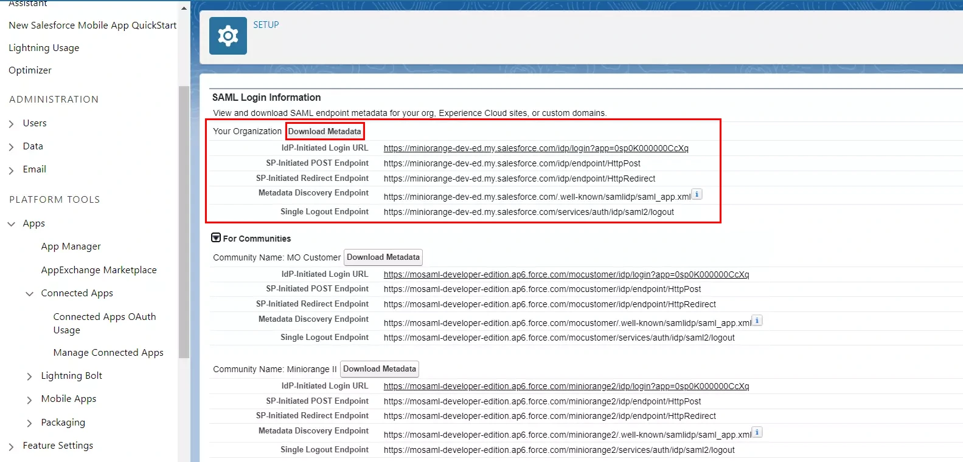Click miniorange-dev-ed Single Logout Endpoint URL
This screenshot has height=462, width=963.
[x=529, y=212]
